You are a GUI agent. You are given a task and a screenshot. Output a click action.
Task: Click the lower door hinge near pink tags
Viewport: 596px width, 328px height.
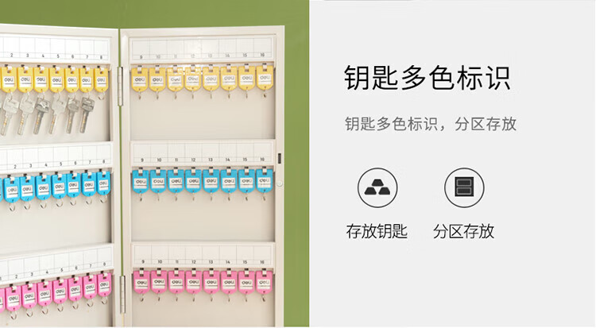tap(122, 295)
